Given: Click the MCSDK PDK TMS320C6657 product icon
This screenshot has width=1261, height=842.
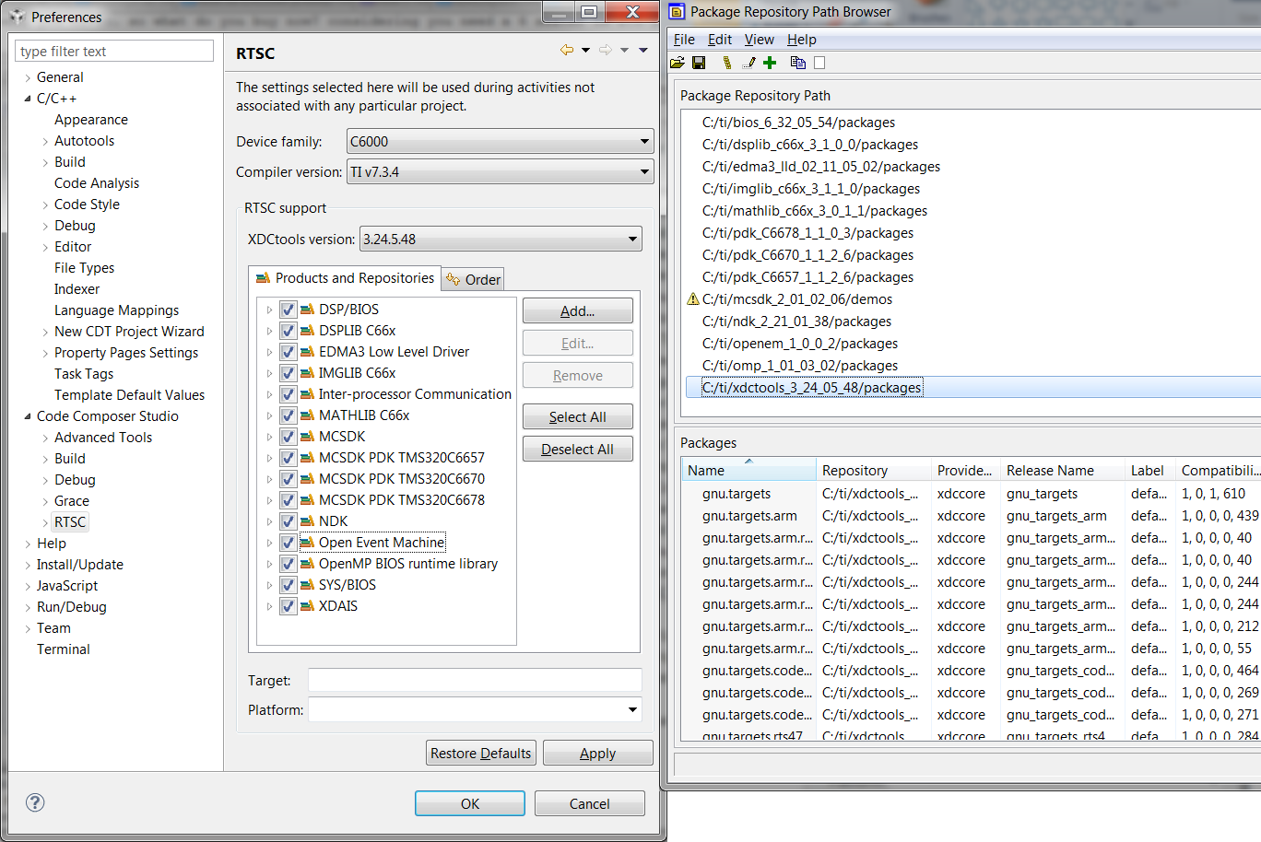Looking at the screenshot, I should point(308,458).
